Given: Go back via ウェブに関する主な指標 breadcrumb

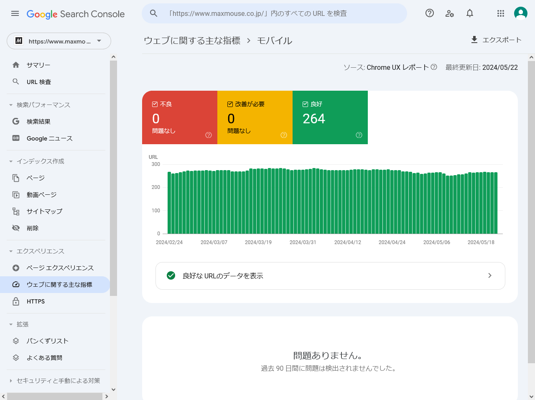Looking at the screenshot, I should coord(192,41).
